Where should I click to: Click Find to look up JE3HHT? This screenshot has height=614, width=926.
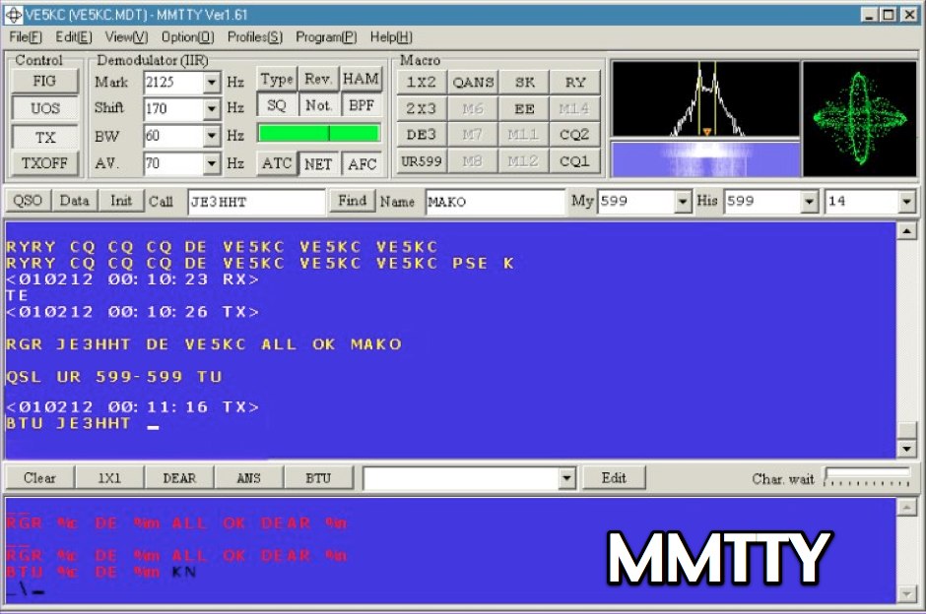click(352, 201)
